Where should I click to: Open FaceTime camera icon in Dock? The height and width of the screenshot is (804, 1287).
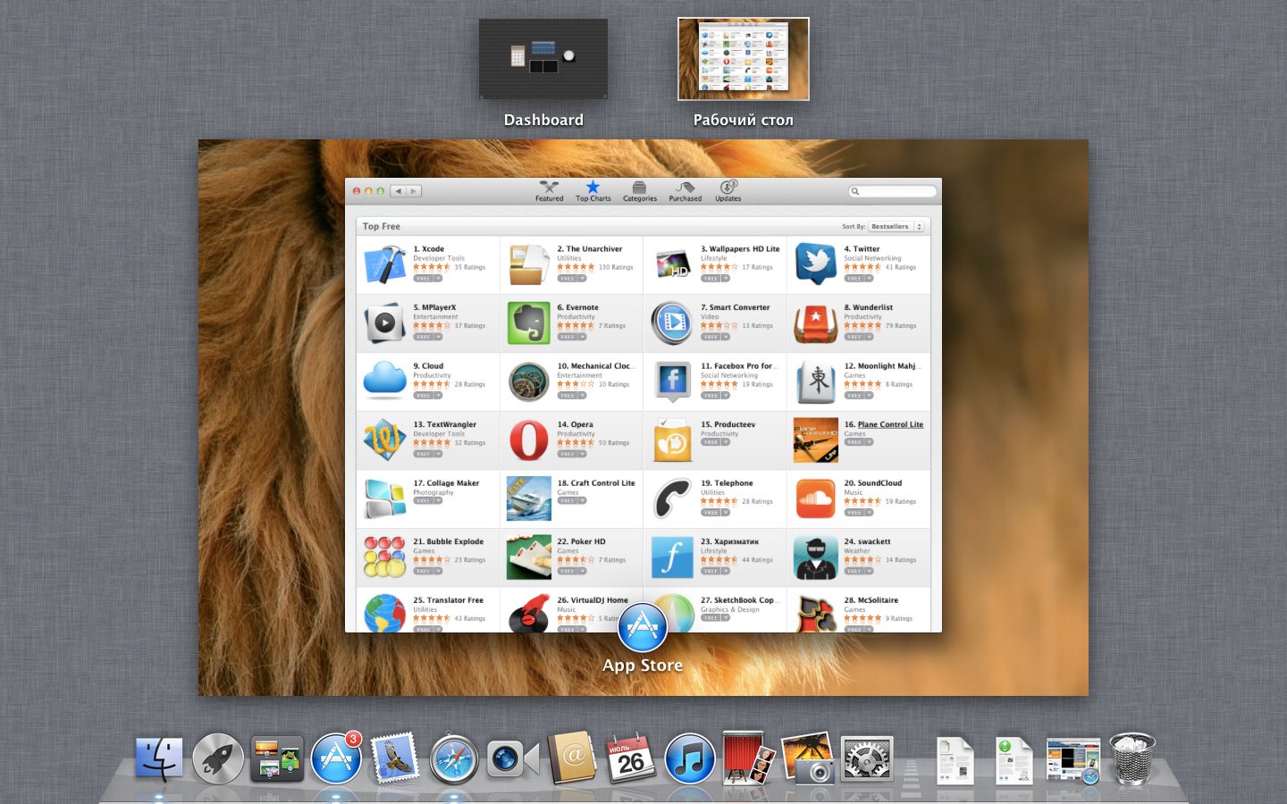[x=512, y=759]
